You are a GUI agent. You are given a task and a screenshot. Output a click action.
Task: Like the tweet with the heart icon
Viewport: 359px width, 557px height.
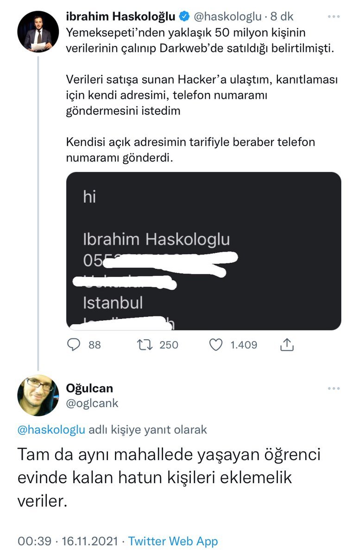tap(215, 345)
